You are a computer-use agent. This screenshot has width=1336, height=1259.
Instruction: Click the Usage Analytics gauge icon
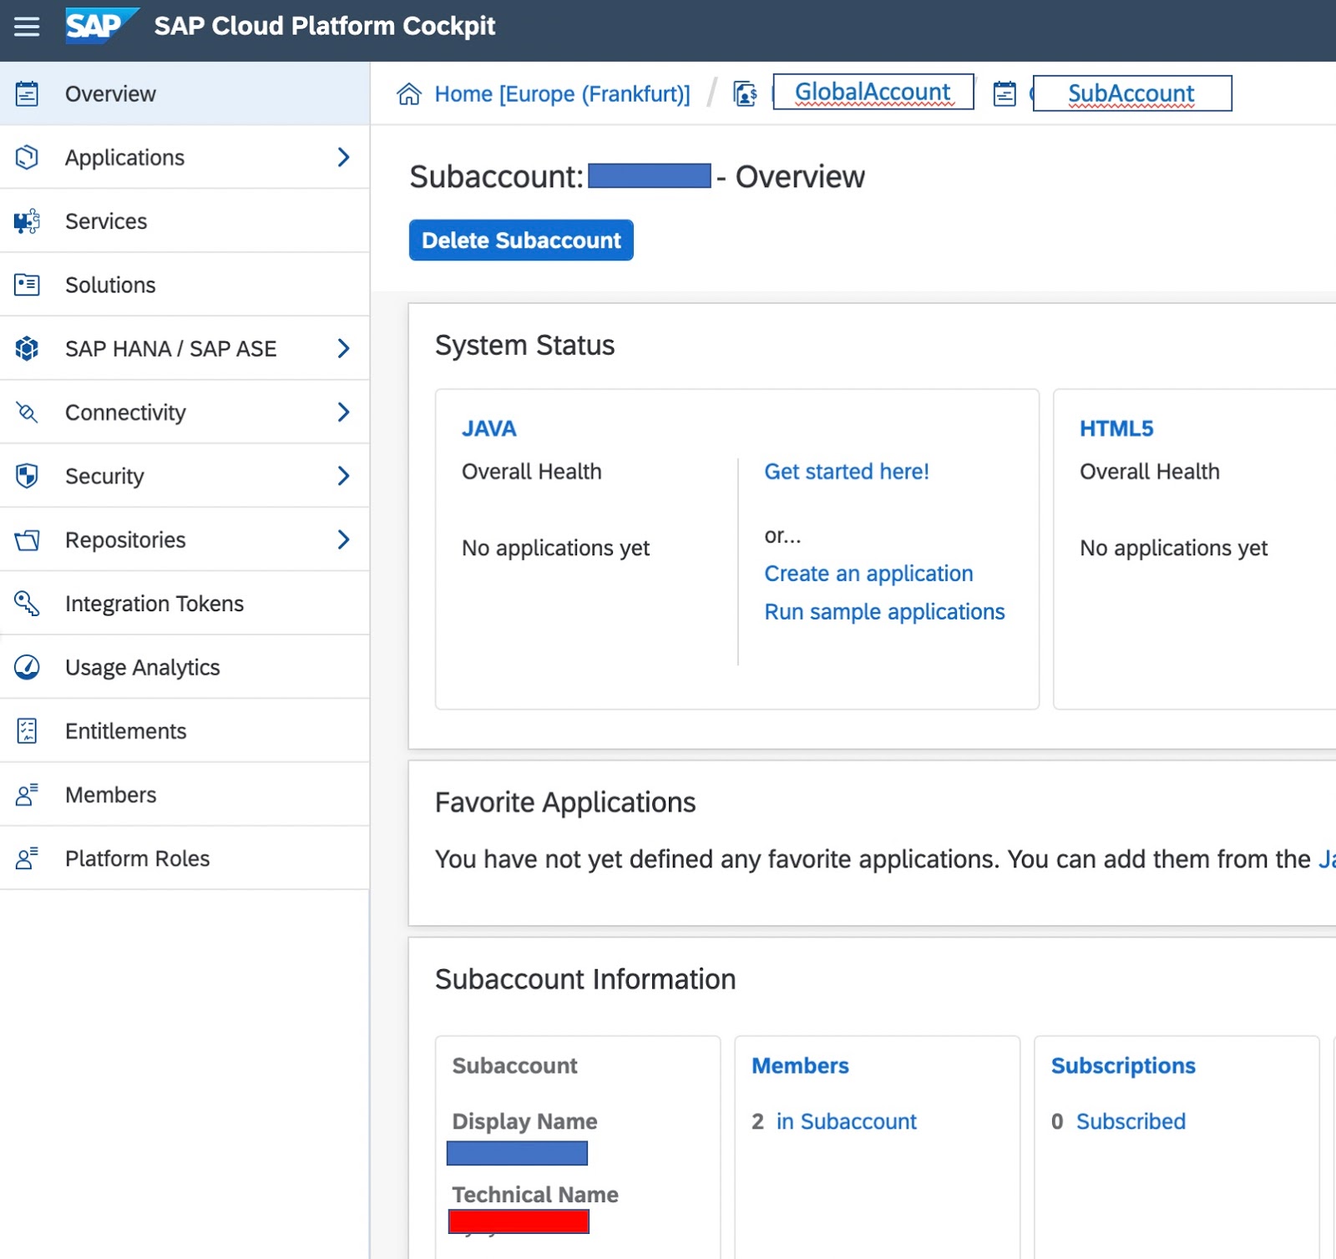point(27,666)
